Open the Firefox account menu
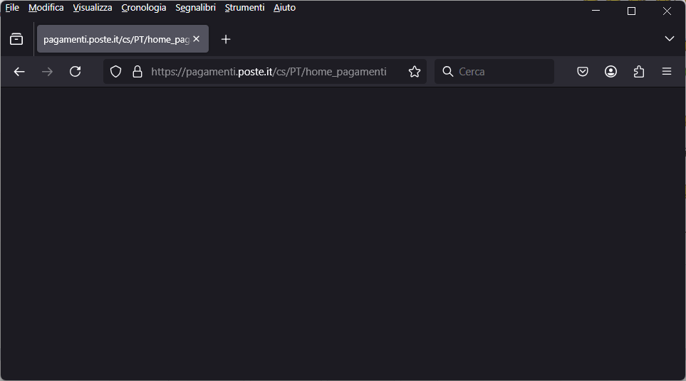 pos(610,72)
